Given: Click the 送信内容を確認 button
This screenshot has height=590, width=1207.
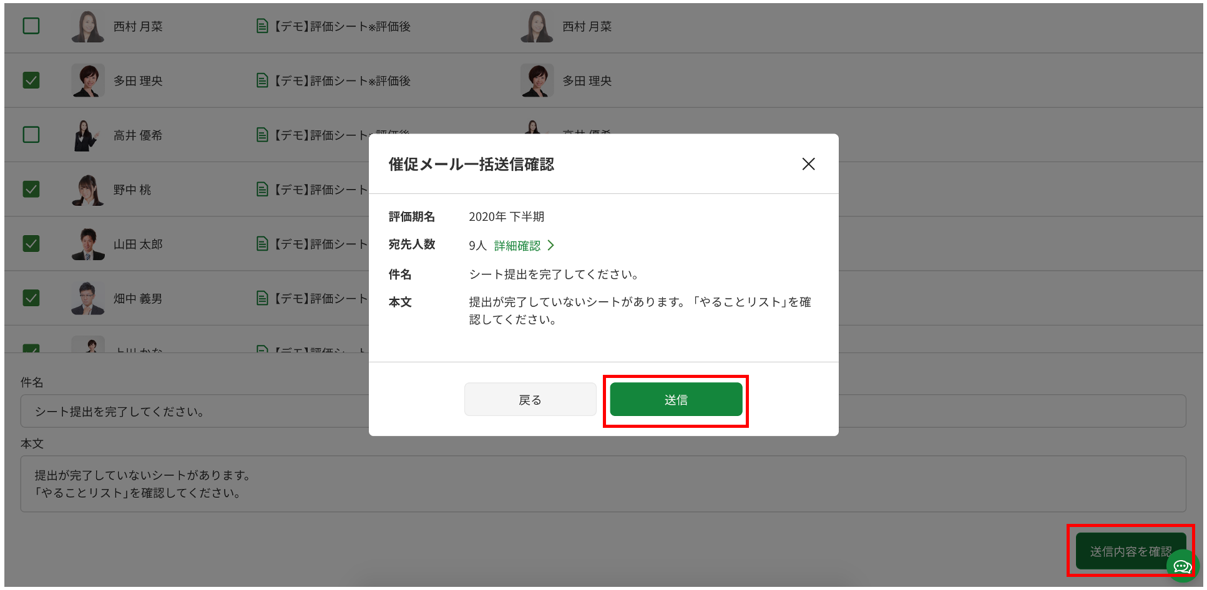Looking at the screenshot, I should 1130,551.
